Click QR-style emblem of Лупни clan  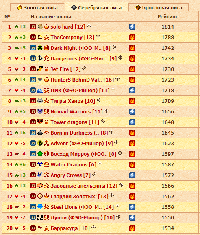[x=40, y=217]
